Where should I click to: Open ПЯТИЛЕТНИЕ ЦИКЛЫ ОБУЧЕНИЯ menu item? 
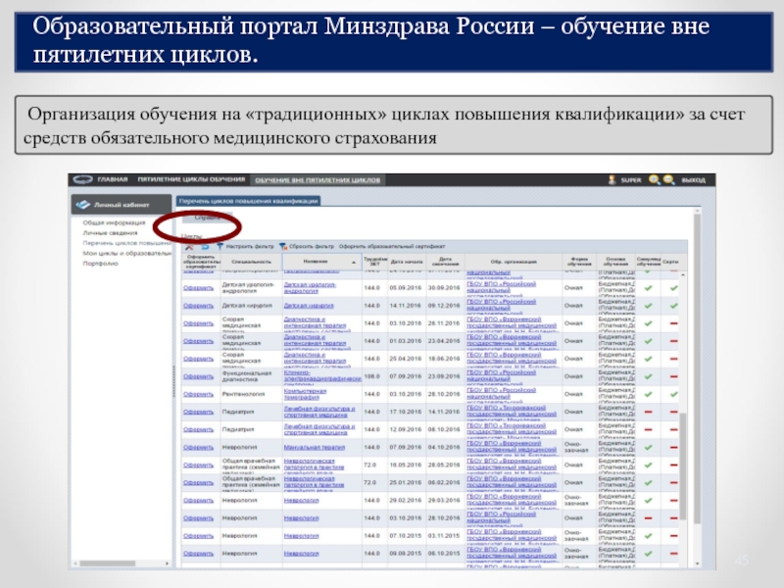click(x=191, y=181)
